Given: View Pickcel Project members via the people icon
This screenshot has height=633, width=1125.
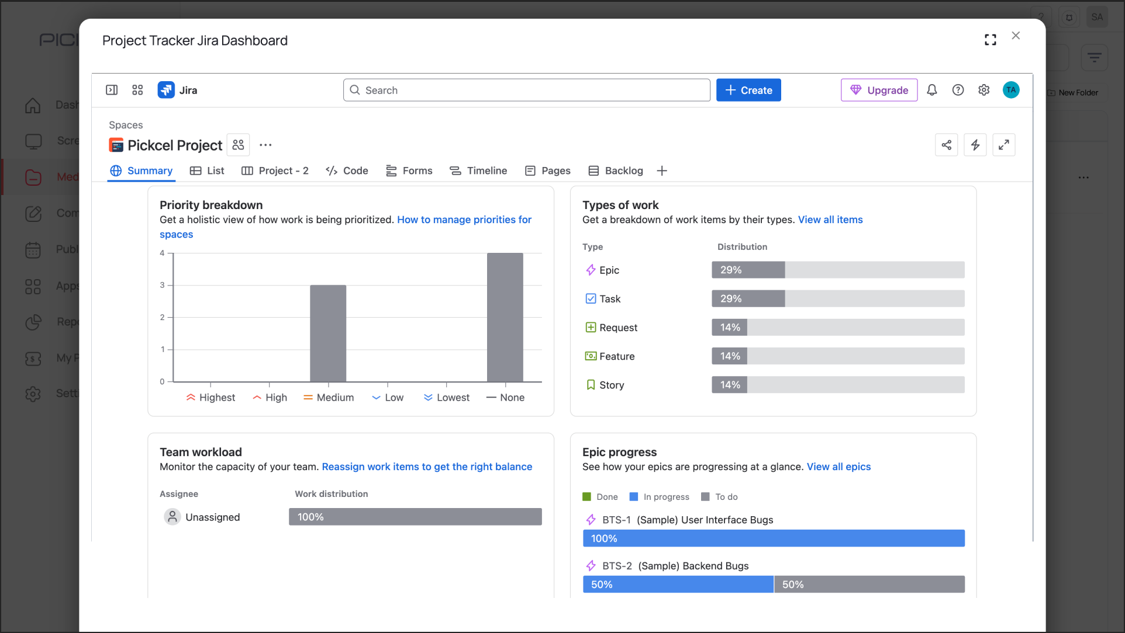Looking at the screenshot, I should click(x=238, y=144).
